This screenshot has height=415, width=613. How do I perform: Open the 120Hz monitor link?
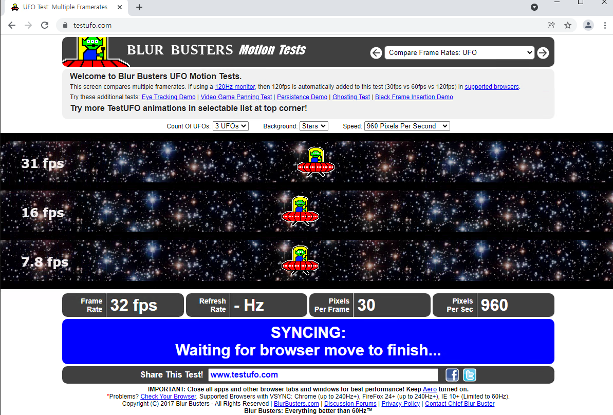pyautogui.click(x=235, y=87)
